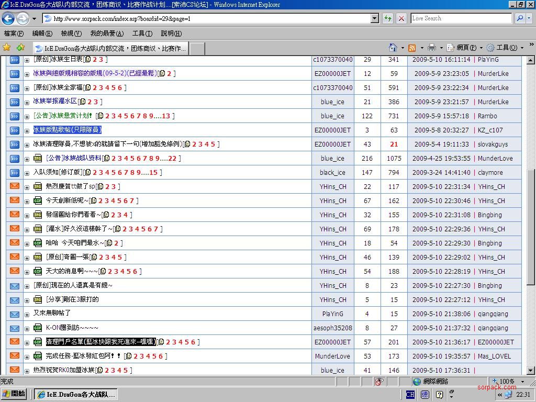
Task: Click the Start button on taskbar
Action: coord(14,394)
